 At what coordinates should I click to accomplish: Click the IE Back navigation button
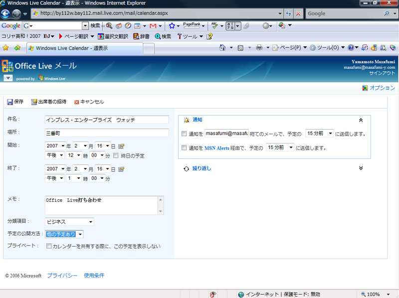[5, 14]
